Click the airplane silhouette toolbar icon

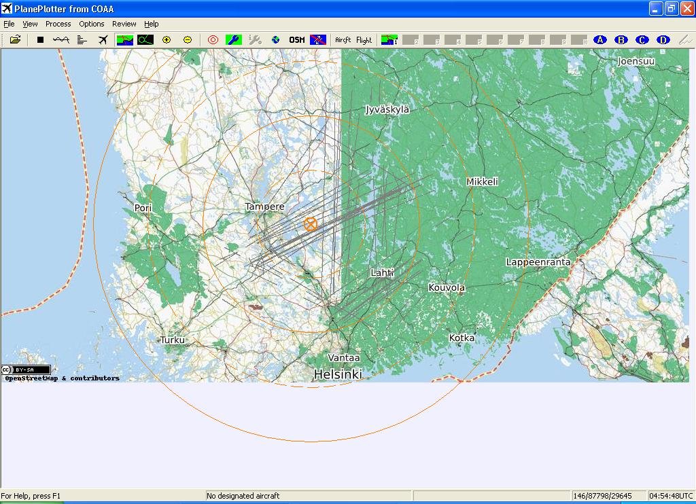click(x=103, y=40)
